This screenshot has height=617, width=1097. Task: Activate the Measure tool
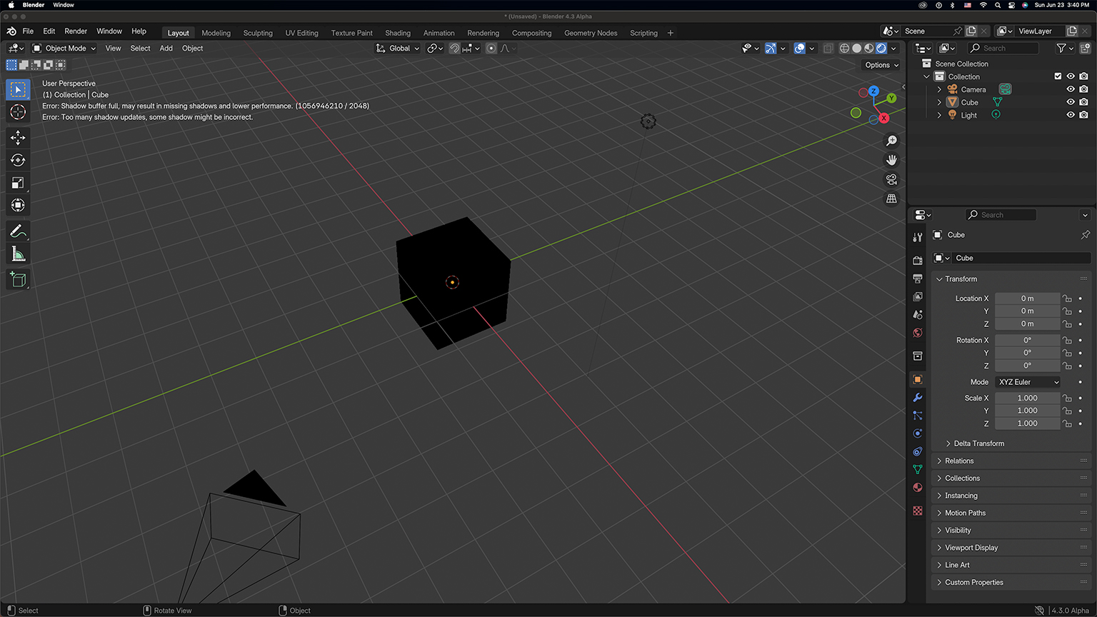(x=18, y=254)
